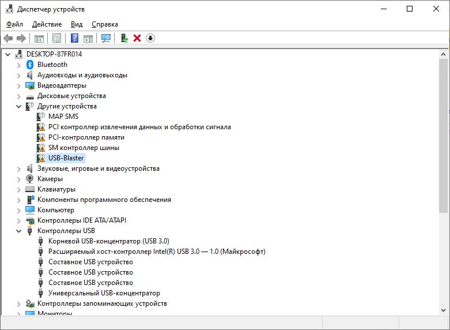Expand Аудиовходы и аудиовыходы category
The image size is (450, 330).
pyautogui.click(x=18, y=76)
